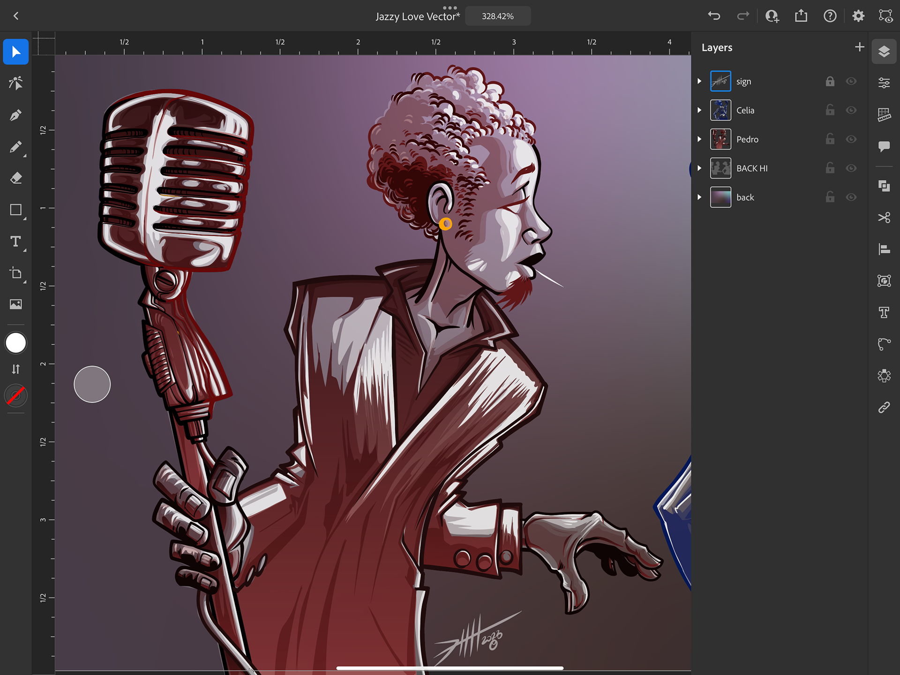Image resolution: width=900 pixels, height=675 pixels.
Task: Add a new layer with plus
Action: [859, 47]
